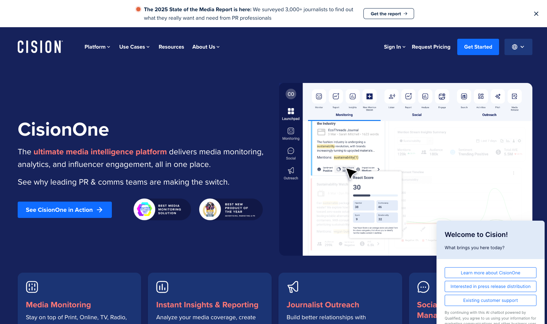Image resolution: width=547 pixels, height=324 pixels.
Task: Click 'ultimate media intelligence platform' text
Action: tap(100, 152)
